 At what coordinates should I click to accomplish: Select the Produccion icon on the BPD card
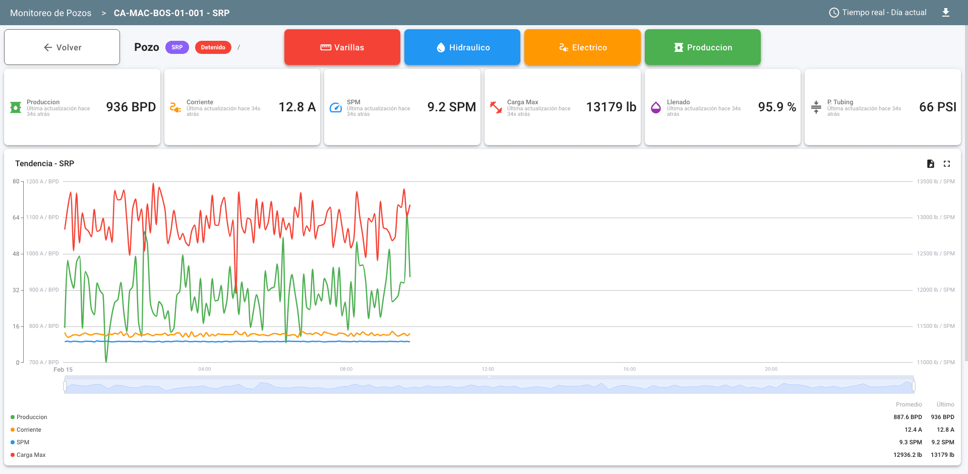15,107
